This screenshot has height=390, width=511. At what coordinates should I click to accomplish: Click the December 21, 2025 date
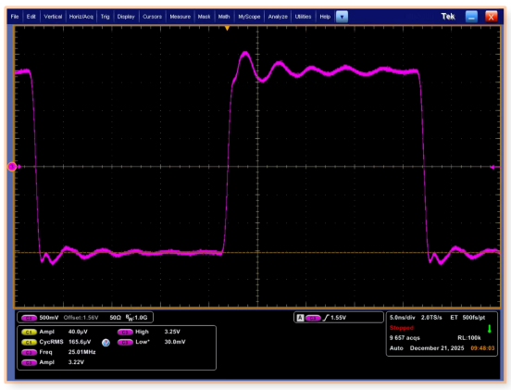point(437,348)
